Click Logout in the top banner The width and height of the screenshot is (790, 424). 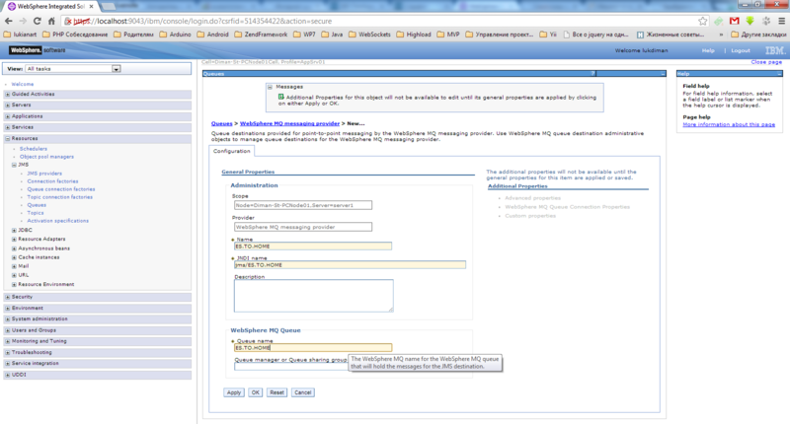(740, 51)
